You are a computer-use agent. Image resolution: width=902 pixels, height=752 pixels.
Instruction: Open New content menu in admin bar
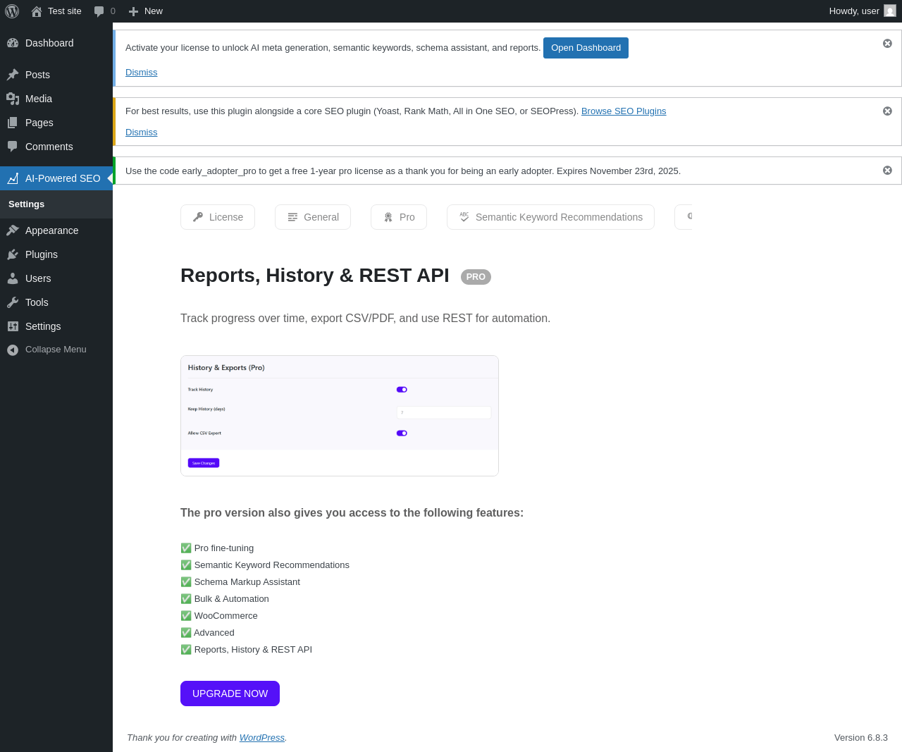coord(146,11)
